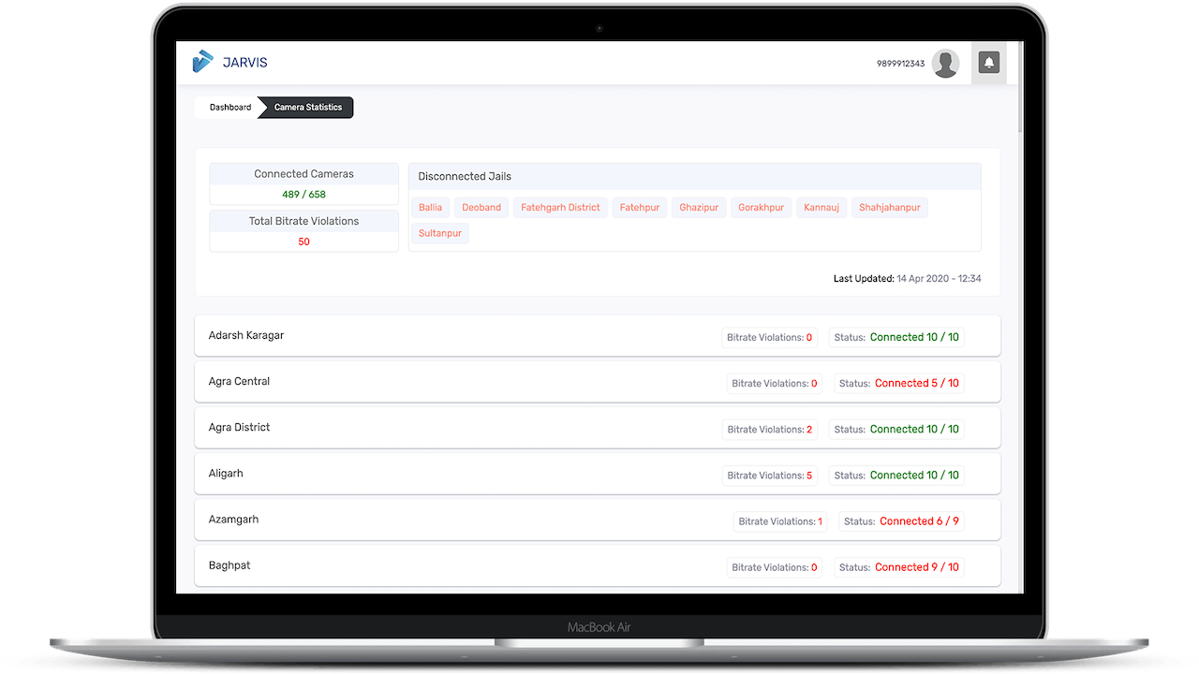Image resolution: width=1199 pixels, height=674 pixels.
Task: Click Adarsh Karagar status Connected 10 / 10
Action: point(896,337)
